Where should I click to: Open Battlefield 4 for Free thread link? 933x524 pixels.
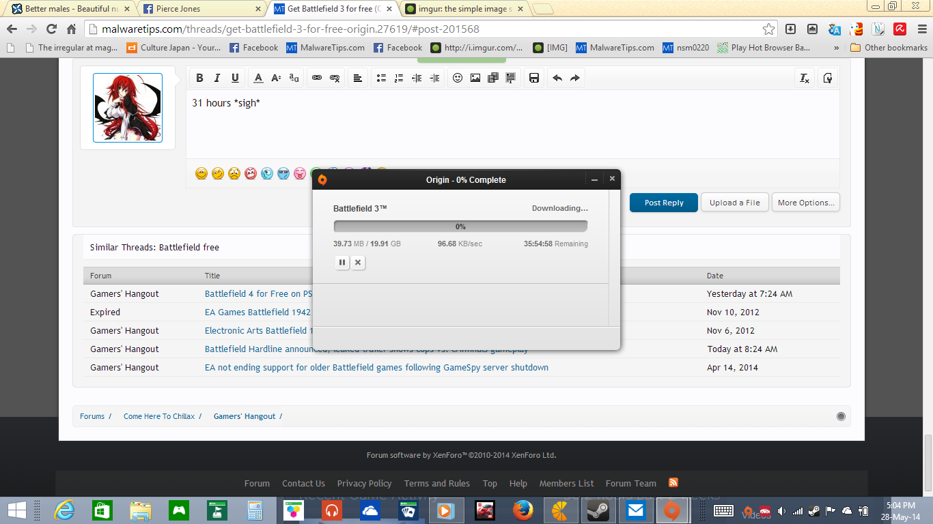point(258,294)
